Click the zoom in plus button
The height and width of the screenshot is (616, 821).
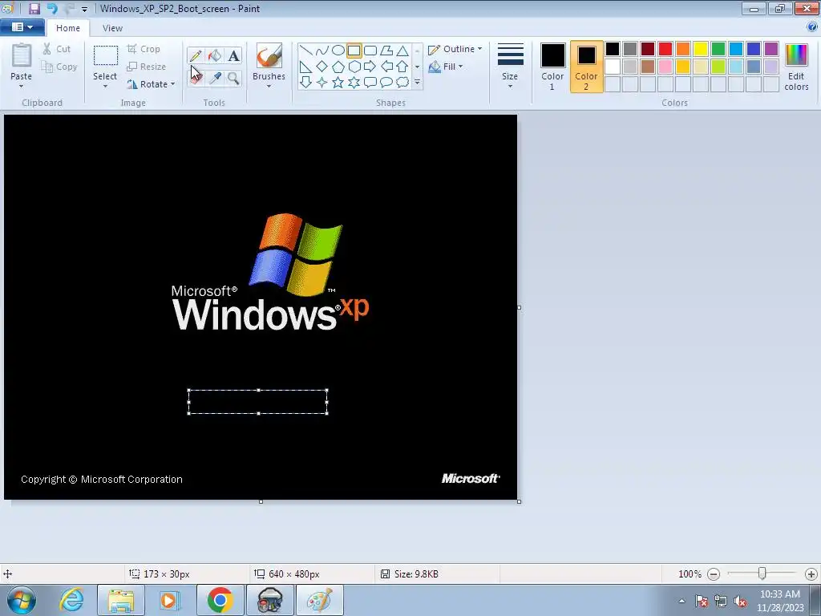[x=811, y=574]
